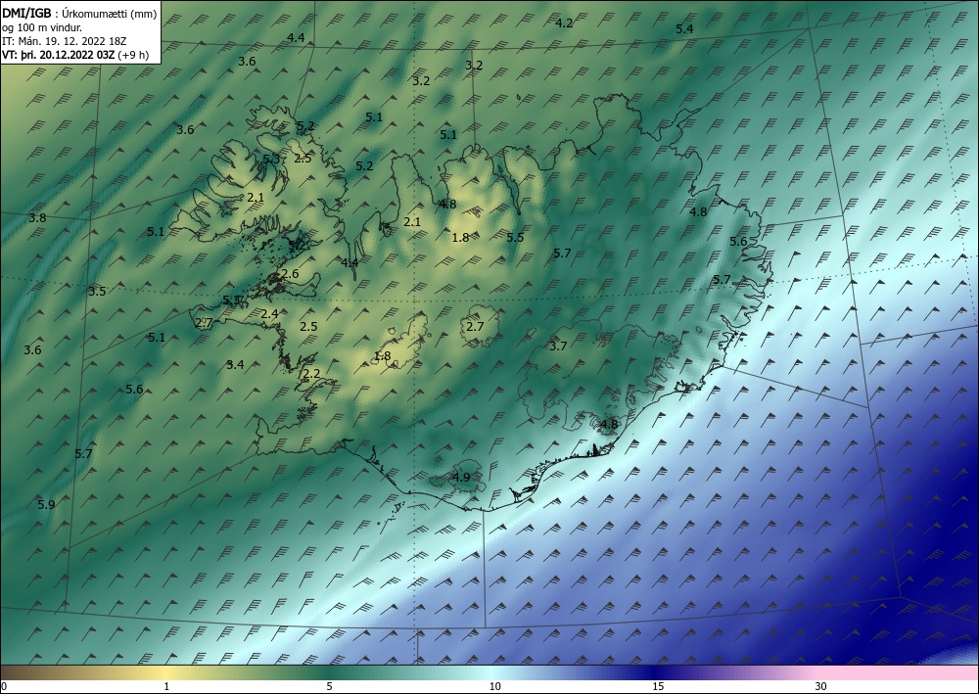Viewport: 979px width, 694px height.
Task: Click the 4.2 value on the map
Action: 565,23
